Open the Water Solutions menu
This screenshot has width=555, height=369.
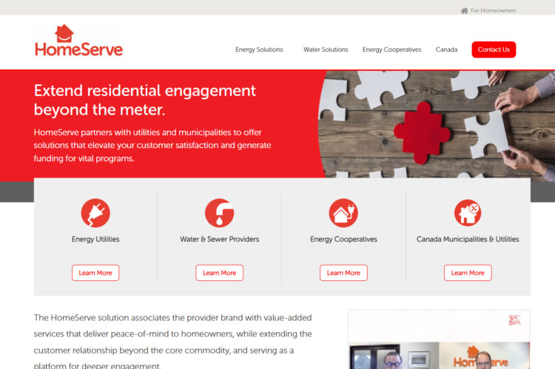tap(326, 50)
